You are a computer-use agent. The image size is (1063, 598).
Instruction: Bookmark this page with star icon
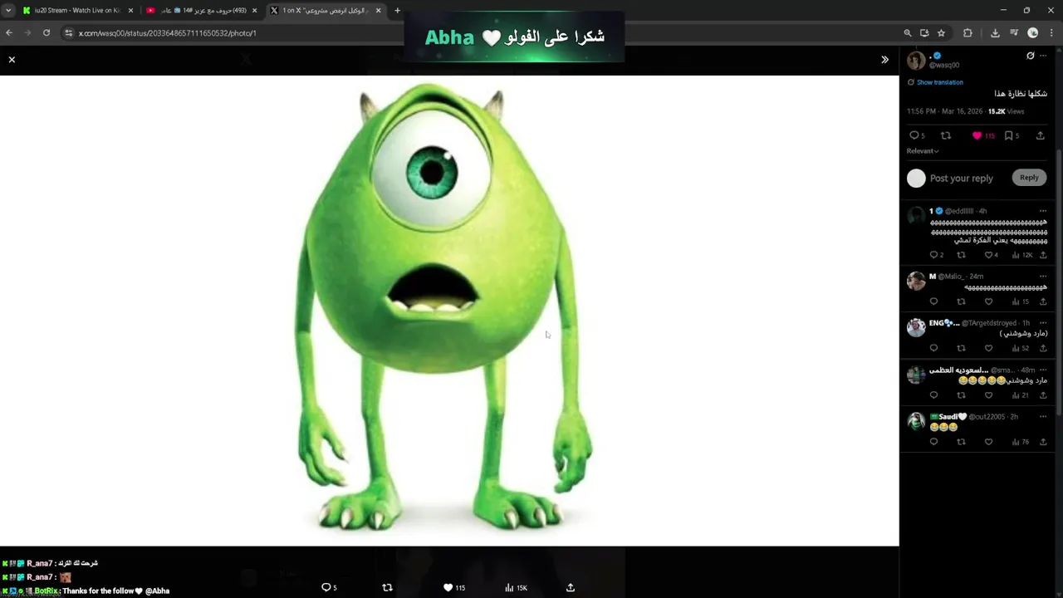click(941, 32)
